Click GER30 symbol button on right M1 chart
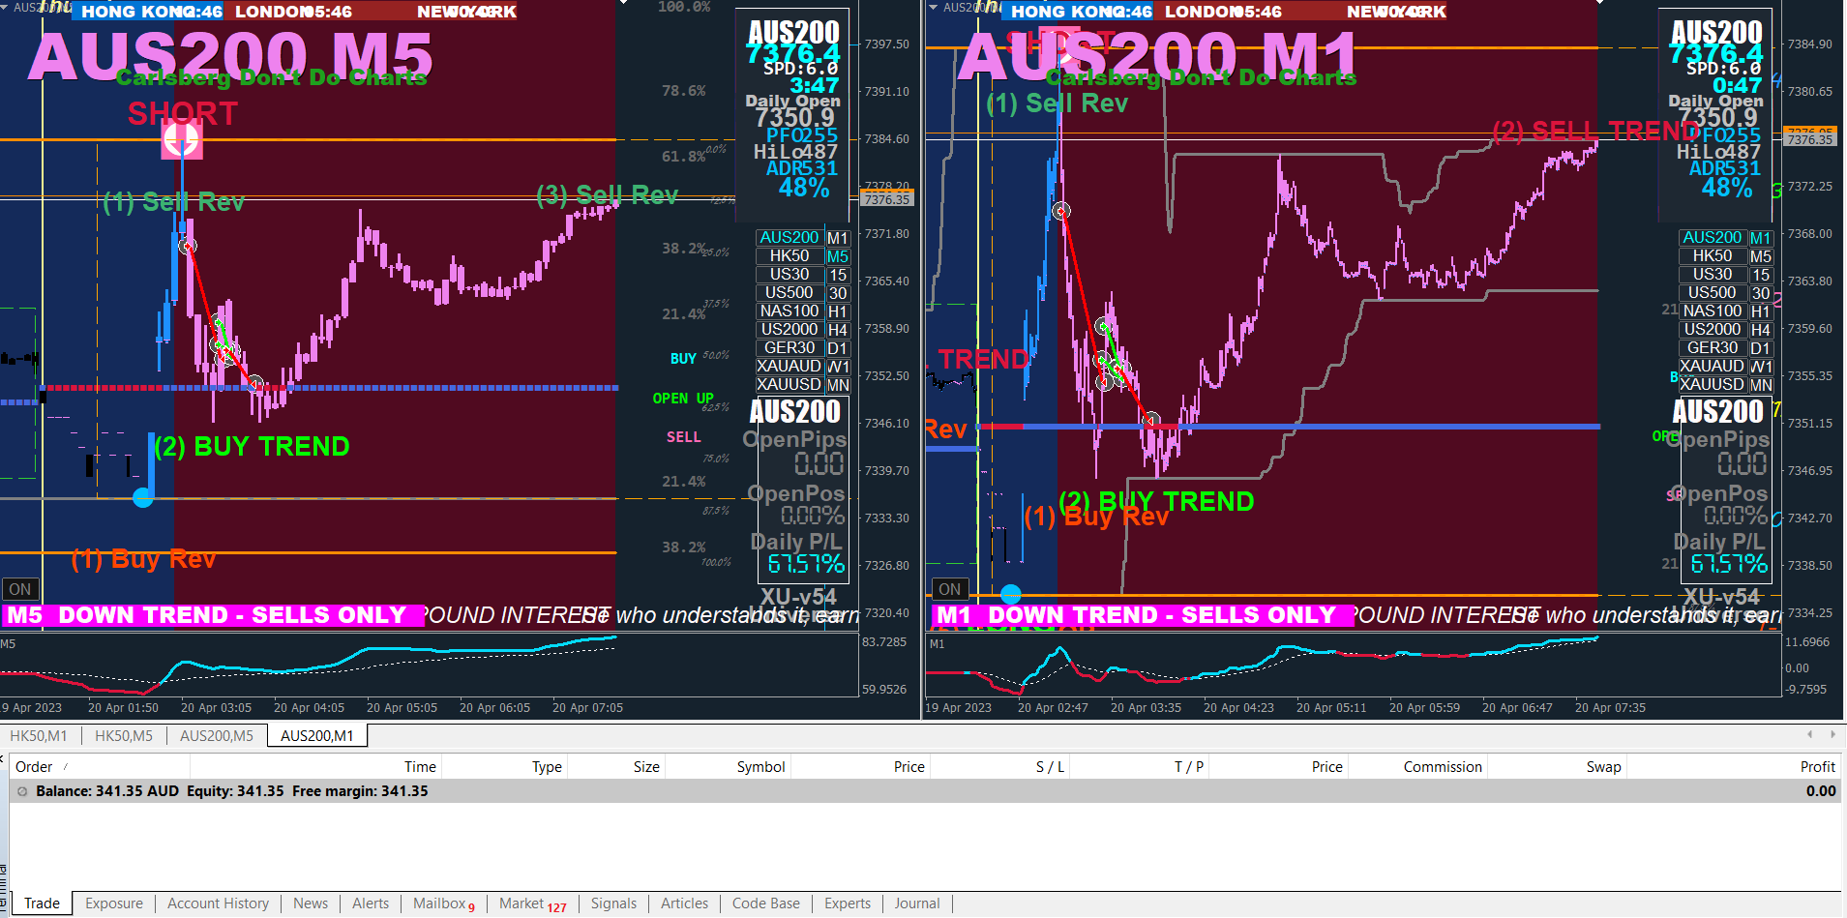The image size is (1847, 918). [x=1713, y=348]
